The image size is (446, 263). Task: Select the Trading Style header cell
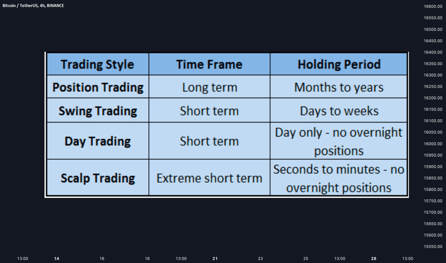tap(98, 64)
